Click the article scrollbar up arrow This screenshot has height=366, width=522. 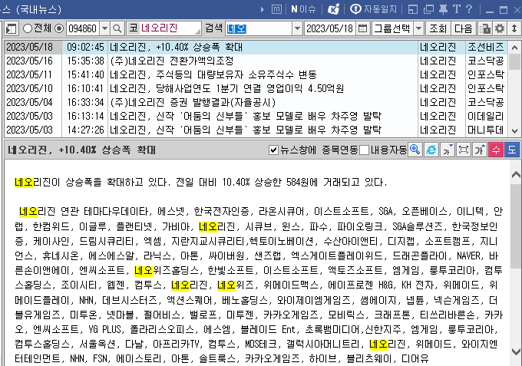tap(516, 175)
